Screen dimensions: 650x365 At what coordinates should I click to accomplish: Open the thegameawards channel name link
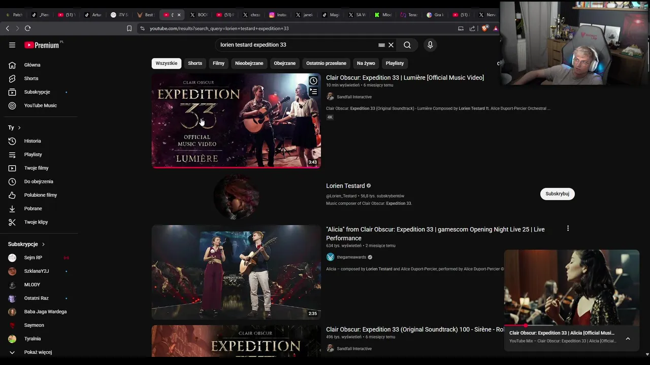(351, 257)
